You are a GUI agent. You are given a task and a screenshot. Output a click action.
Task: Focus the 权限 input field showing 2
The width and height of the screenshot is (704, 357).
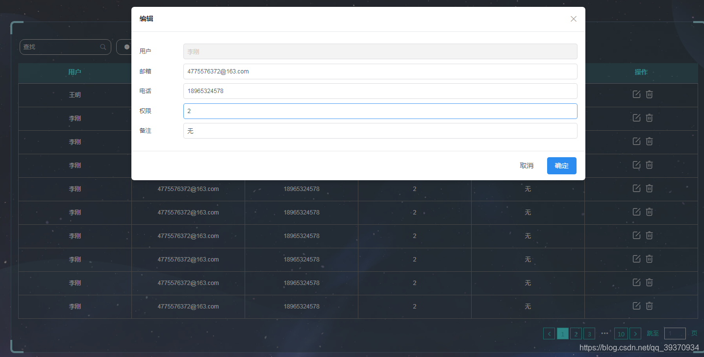click(x=380, y=111)
